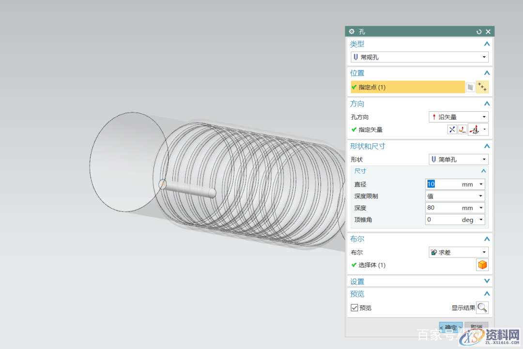
Task: Open the 沿矢量 hole direction dropdown
Action: click(459, 117)
